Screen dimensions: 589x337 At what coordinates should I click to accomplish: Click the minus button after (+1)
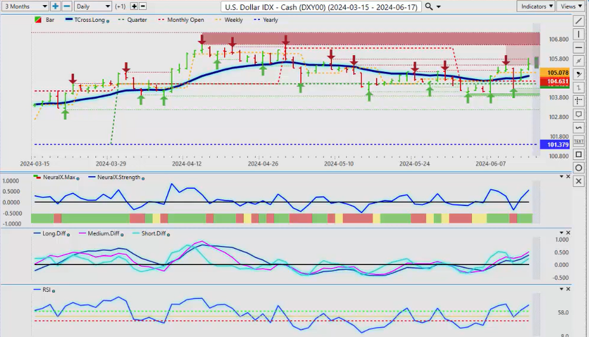(143, 6)
